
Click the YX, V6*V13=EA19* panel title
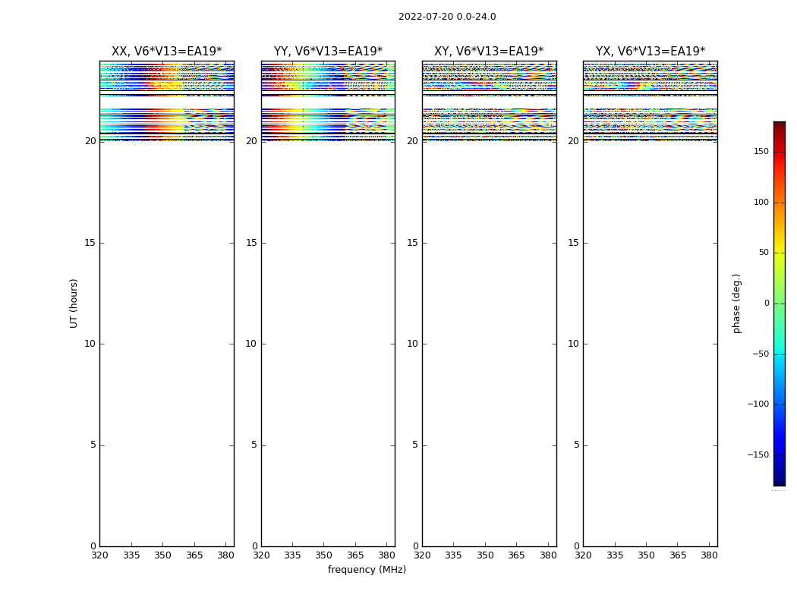(x=650, y=52)
